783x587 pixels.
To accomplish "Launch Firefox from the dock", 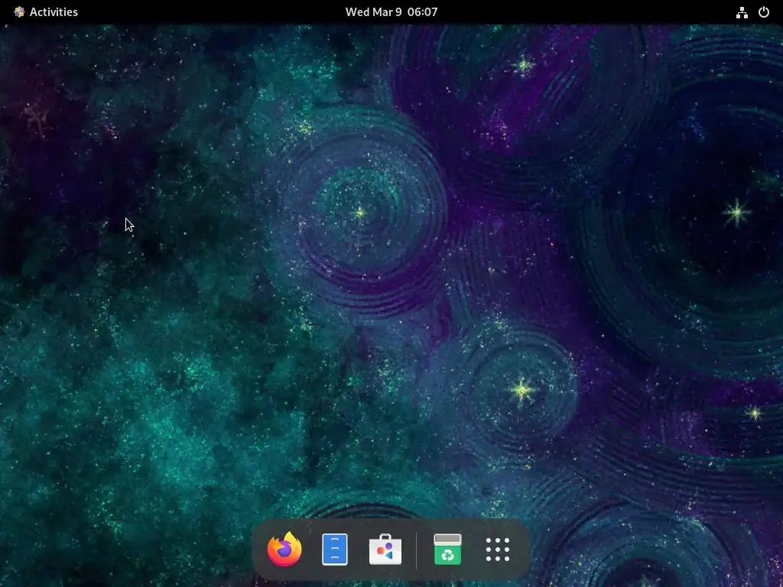I will (x=284, y=549).
